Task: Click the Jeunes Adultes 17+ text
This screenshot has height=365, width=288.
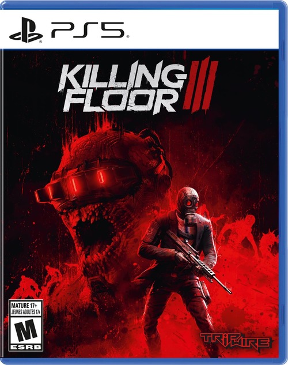Action: click(26, 311)
